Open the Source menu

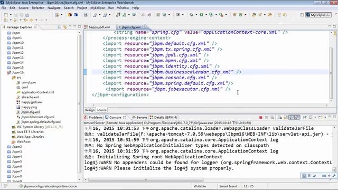point(23,8)
